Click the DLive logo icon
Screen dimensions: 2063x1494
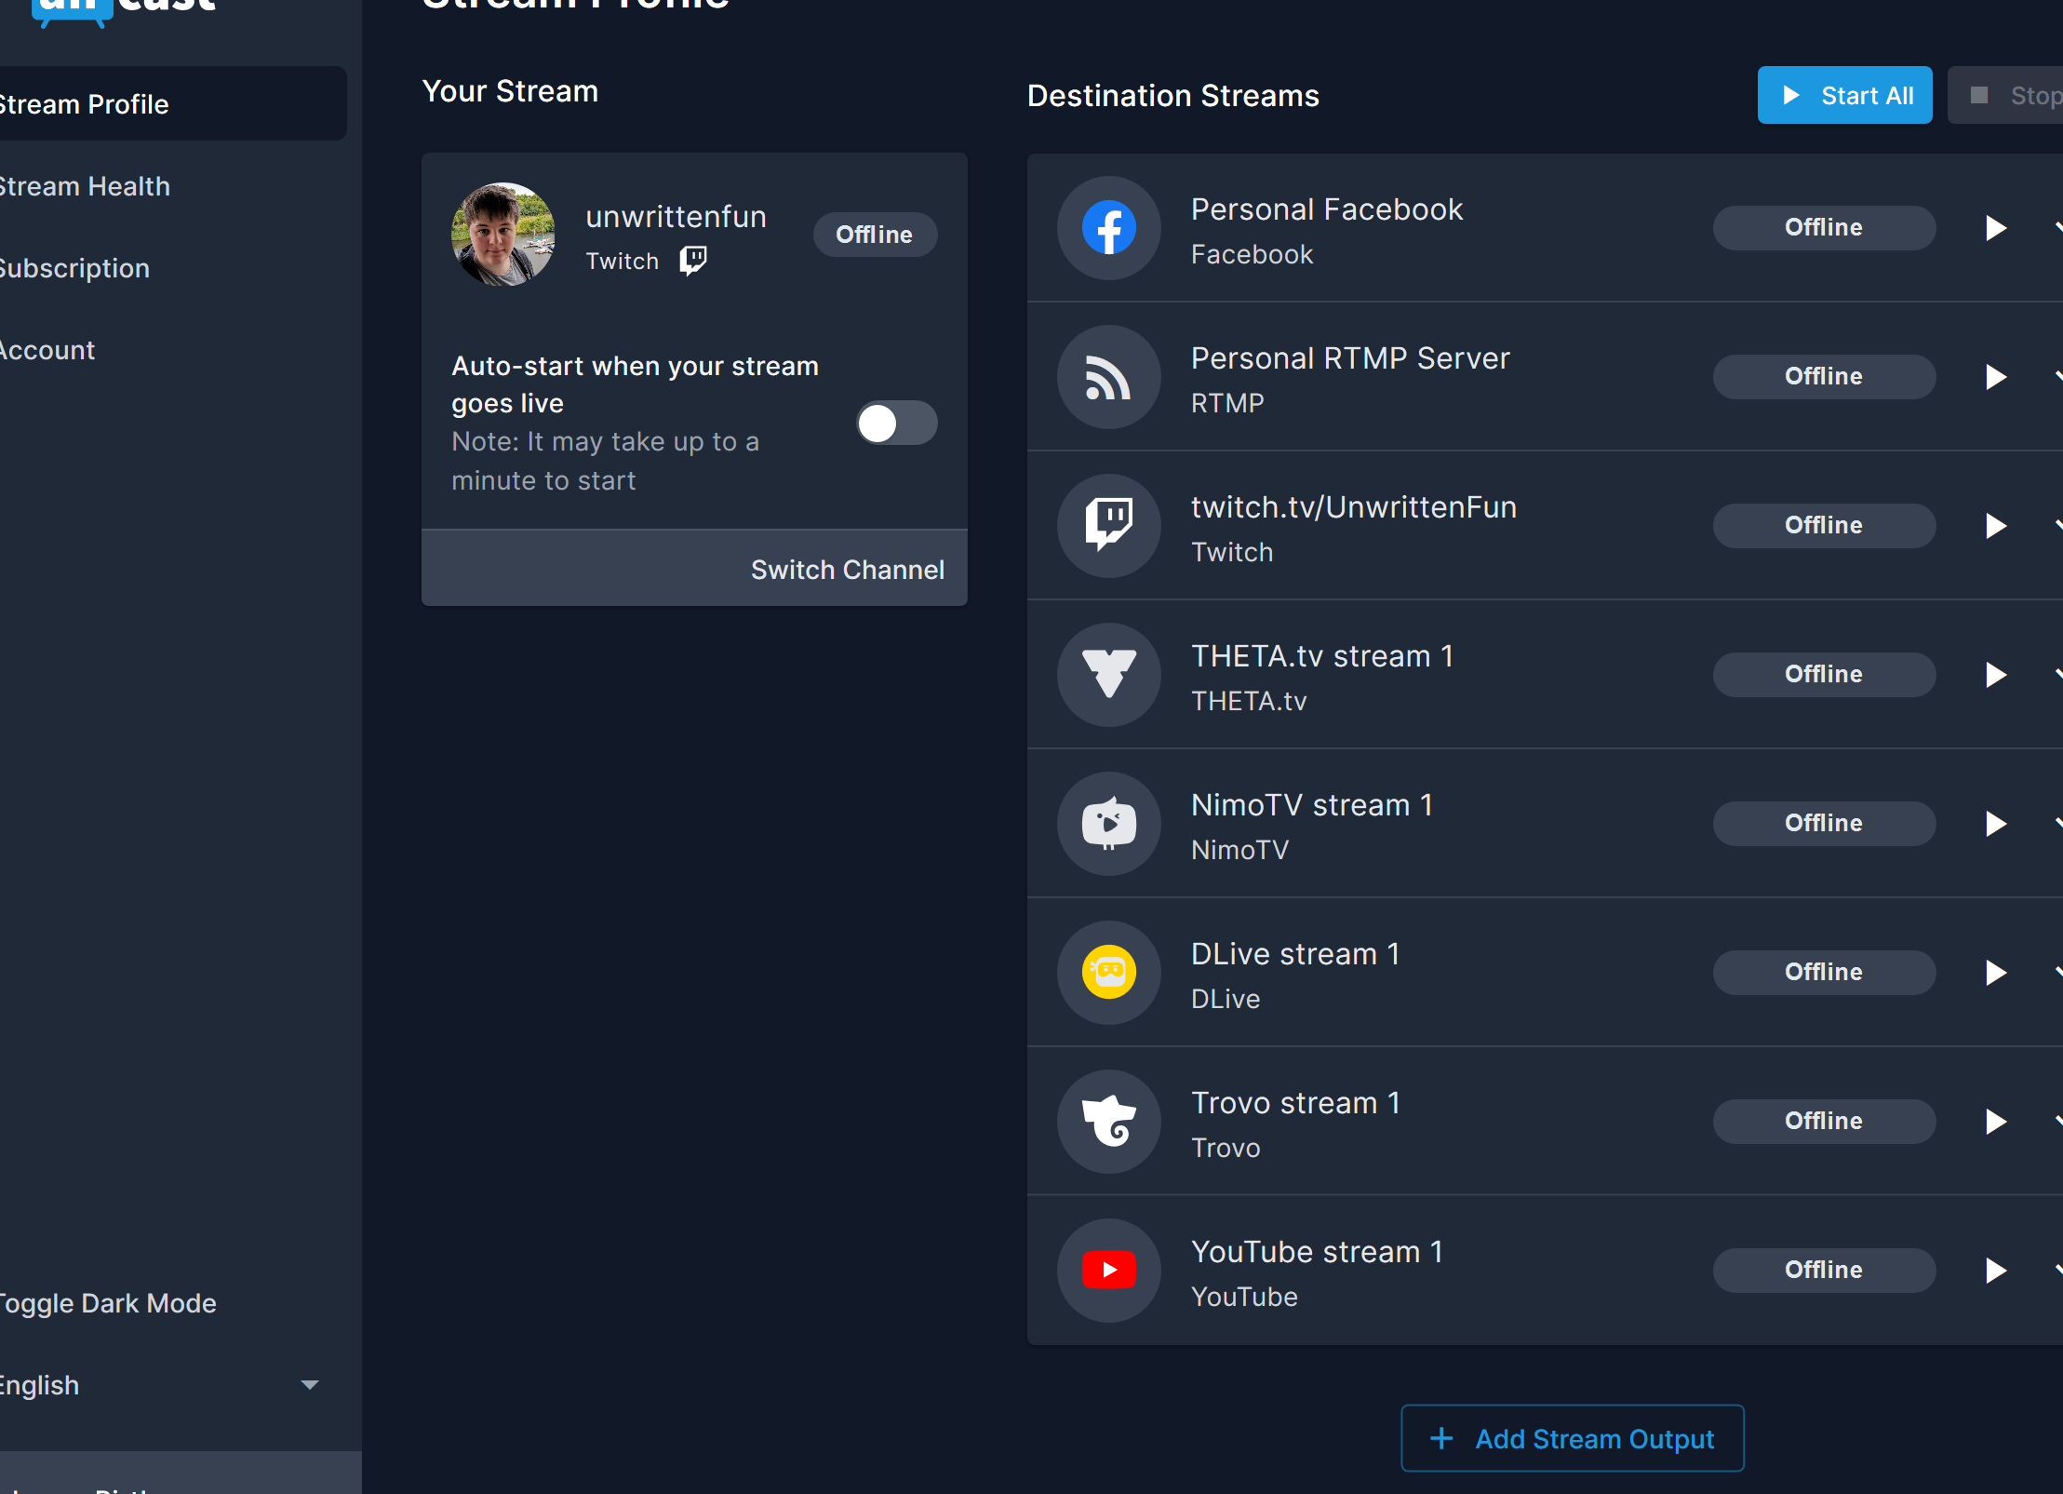(1108, 973)
